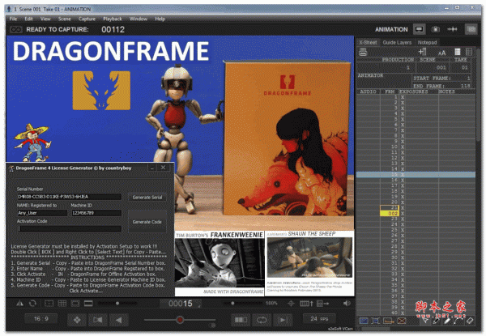Open the View menu
The width and height of the screenshot is (486, 336).
[x=45, y=19]
